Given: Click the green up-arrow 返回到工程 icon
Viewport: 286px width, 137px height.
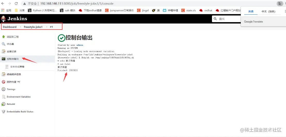Looking at the screenshot, I should click(x=3, y=37).
